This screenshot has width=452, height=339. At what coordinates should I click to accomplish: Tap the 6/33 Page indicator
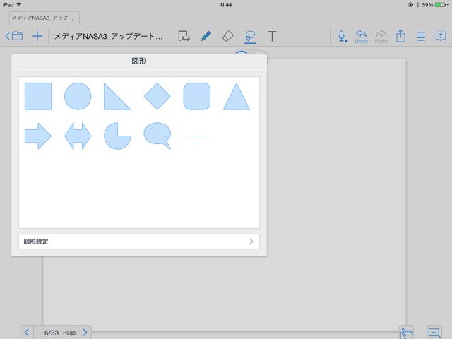point(59,333)
